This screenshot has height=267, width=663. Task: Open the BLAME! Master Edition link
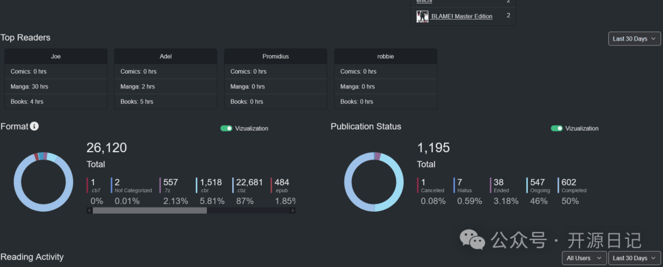tap(462, 17)
